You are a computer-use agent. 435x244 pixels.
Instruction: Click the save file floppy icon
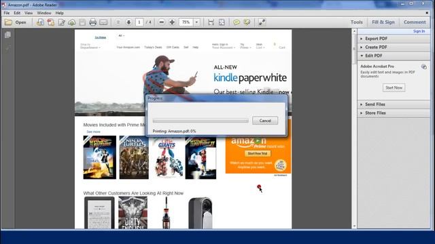tap(82, 22)
